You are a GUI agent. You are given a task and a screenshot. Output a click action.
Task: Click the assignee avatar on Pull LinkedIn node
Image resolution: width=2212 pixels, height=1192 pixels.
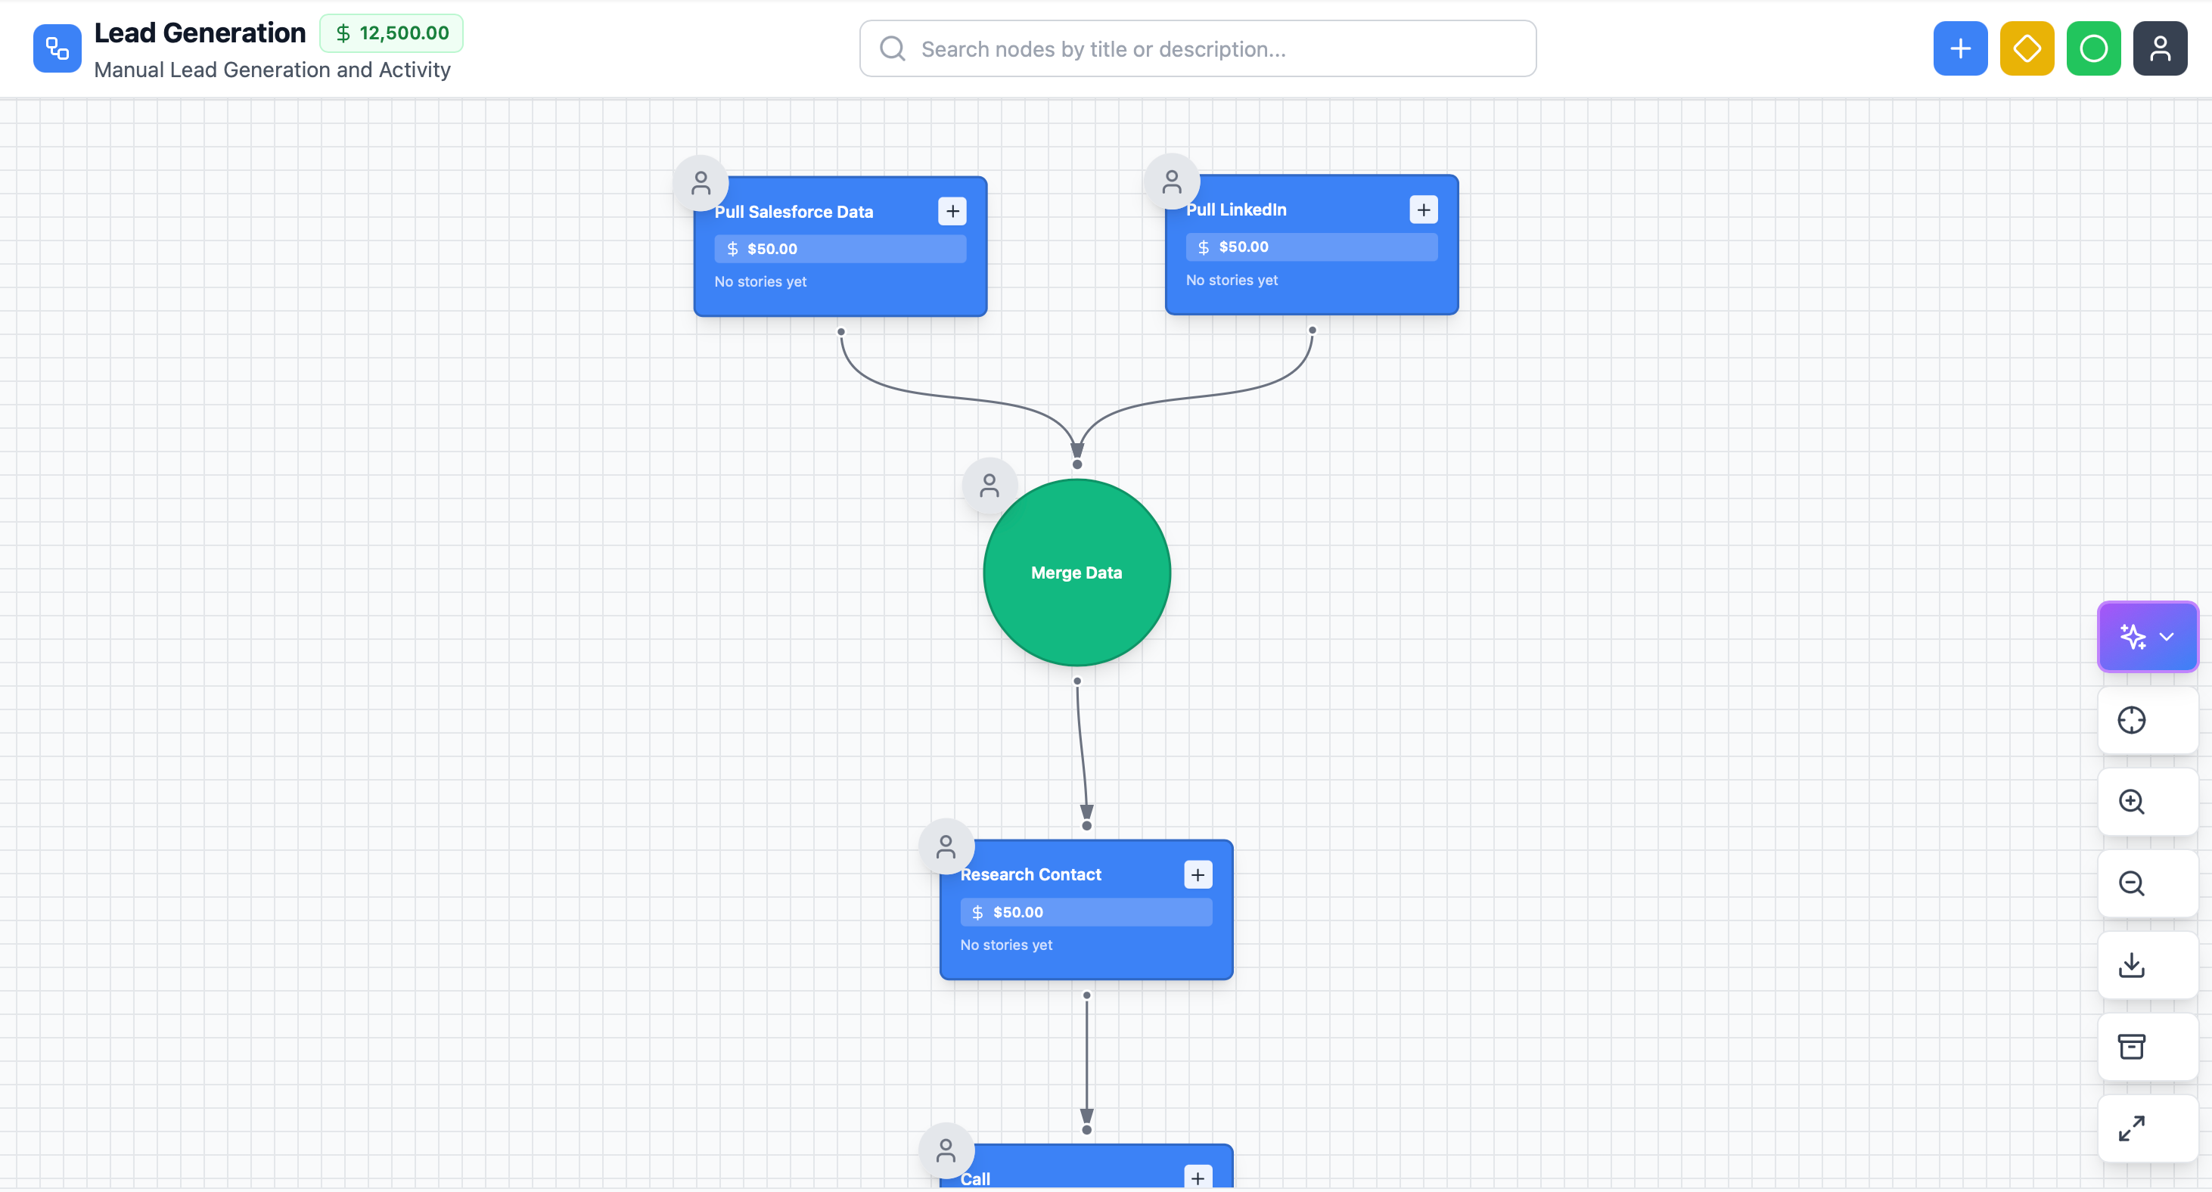pos(1172,180)
